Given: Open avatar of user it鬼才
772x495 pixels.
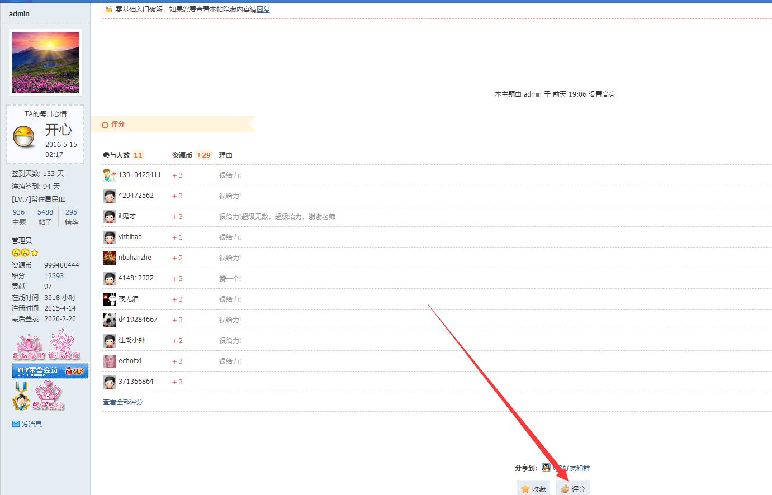Looking at the screenshot, I should (x=110, y=216).
